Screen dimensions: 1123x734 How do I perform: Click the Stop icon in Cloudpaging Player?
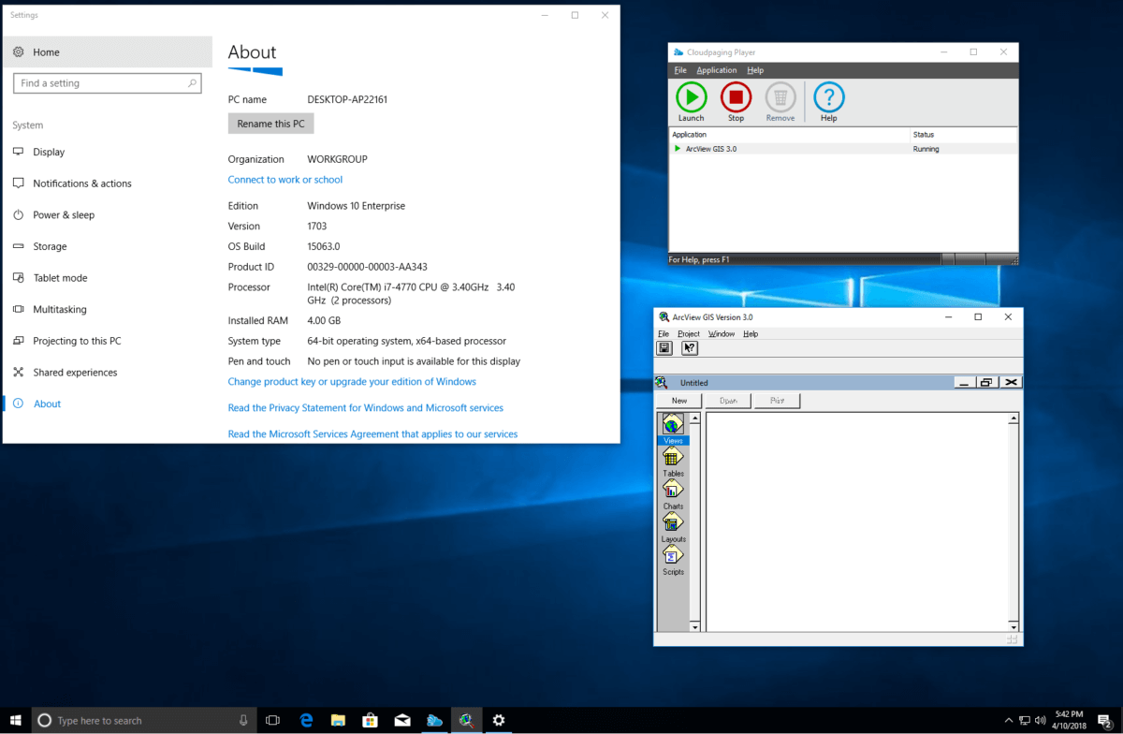tap(736, 96)
